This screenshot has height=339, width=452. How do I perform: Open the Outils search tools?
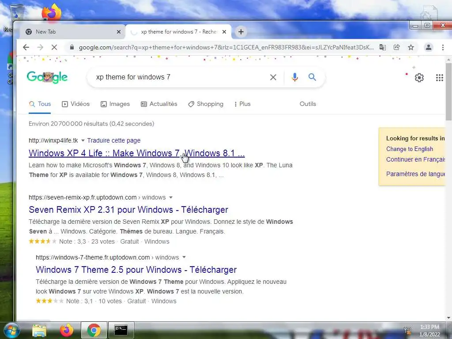308,104
